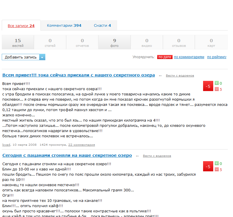
Task: Open the Снасти 4 tab
Action: tap(102, 26)
